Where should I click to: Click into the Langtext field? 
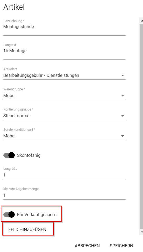(64, 51)
